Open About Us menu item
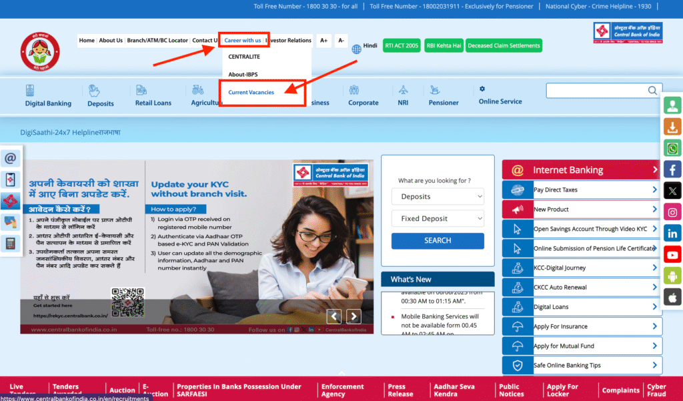Image resolution: width=683 pixels, height=401 pixels. (111, 40)
